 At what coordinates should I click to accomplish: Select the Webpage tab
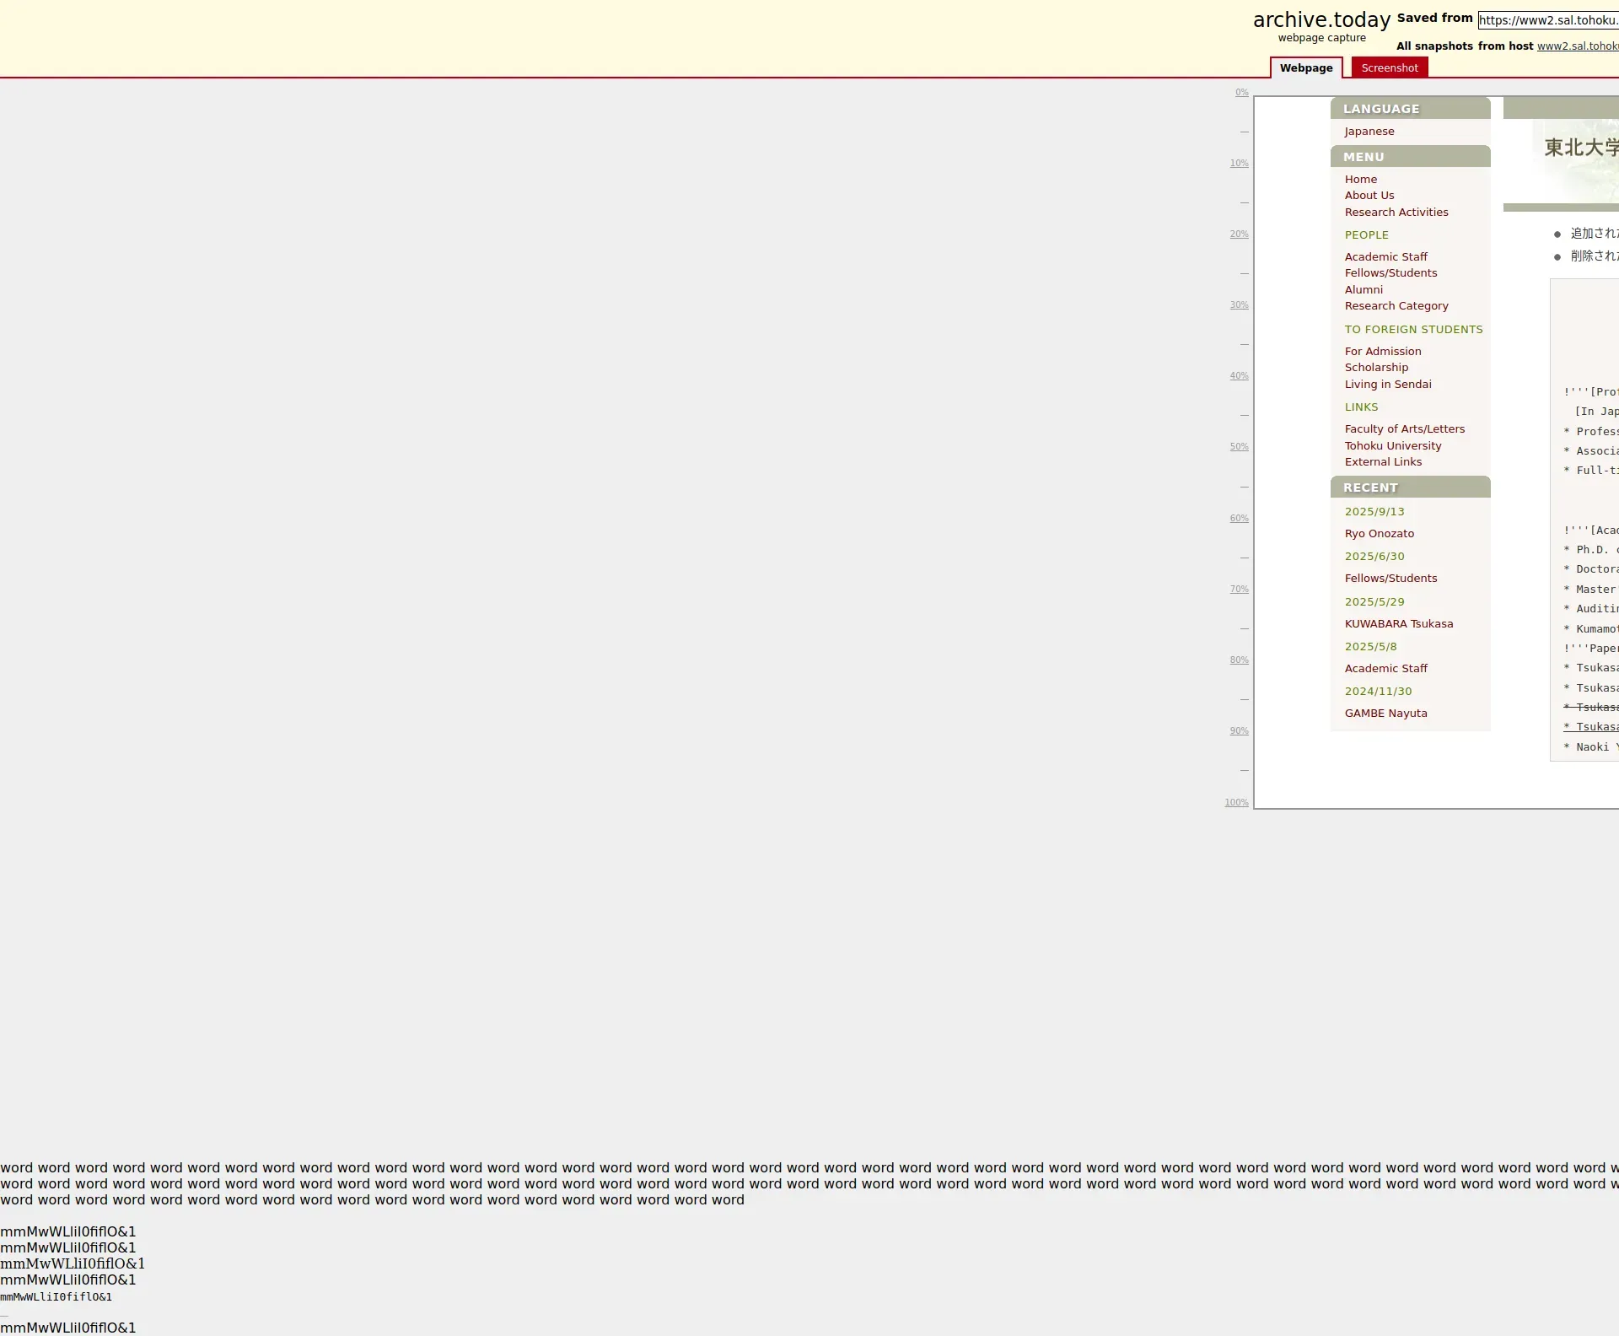pos(1305,68)
